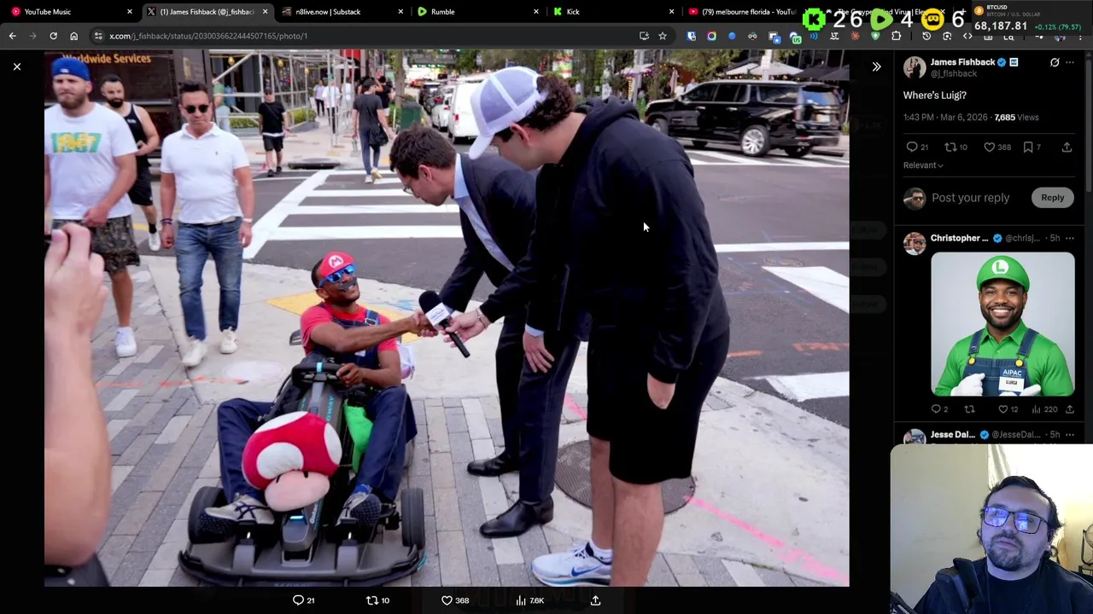
Task: Click the repost icon with 10 below the photo
Action: point(371,600)
